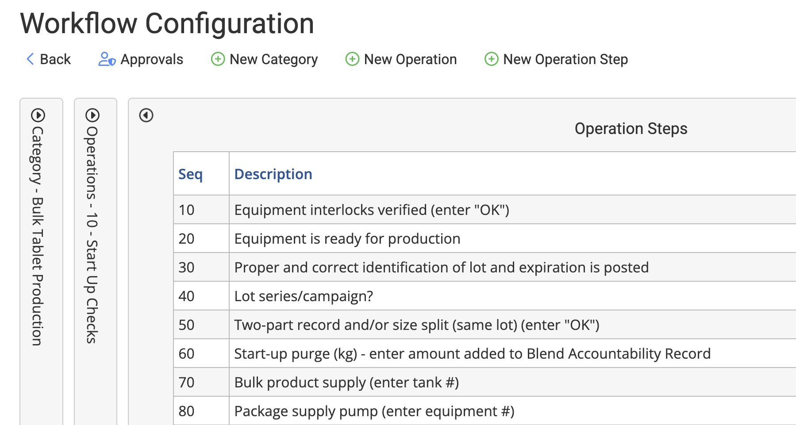
Task: Collapse the Operation Steps panel
Action: (146, 115)
